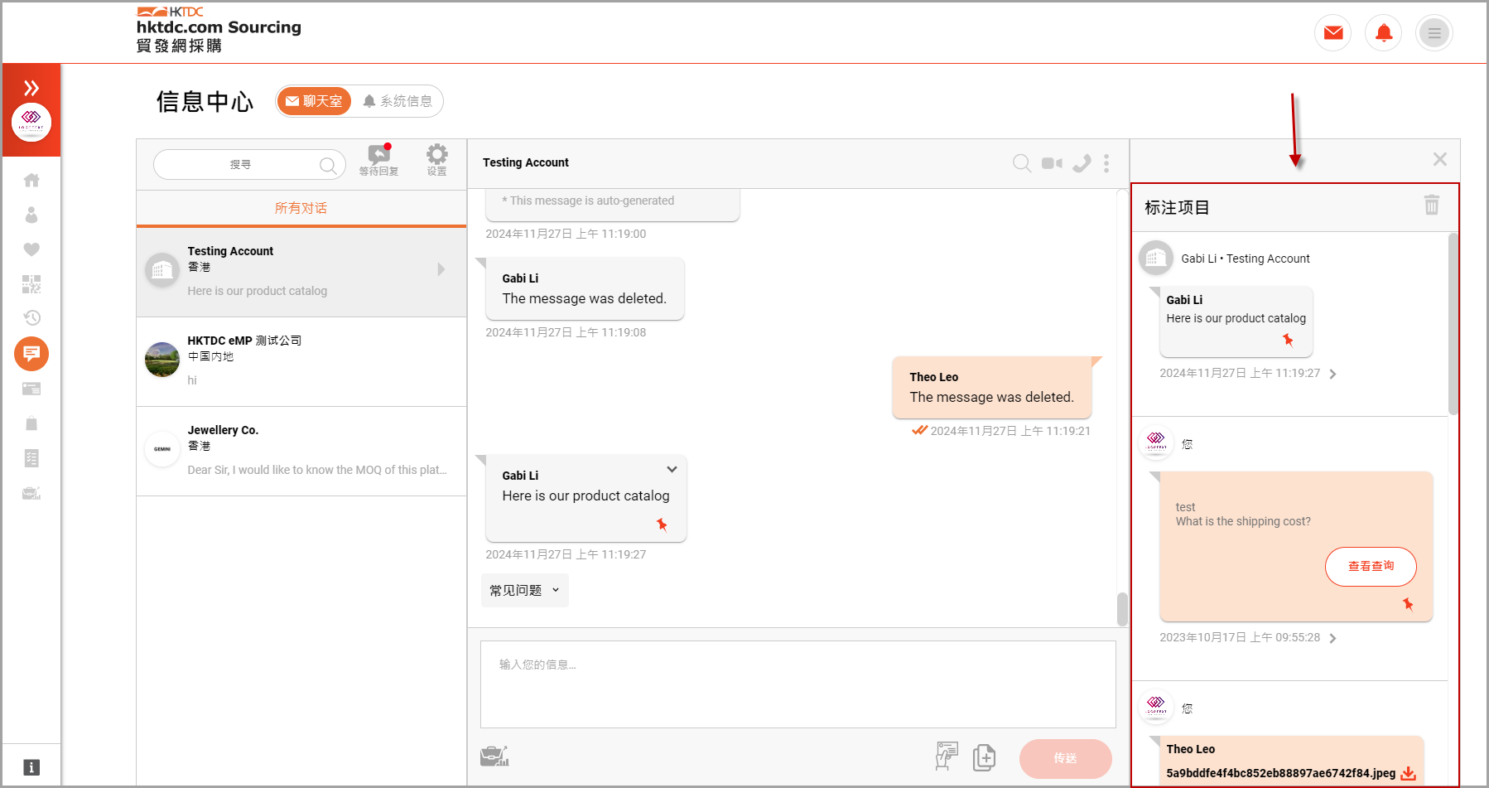The width and height of the screenshot is (1489, 788).
Task: Open history clock icon in sidebar
Action: [31, 318]
